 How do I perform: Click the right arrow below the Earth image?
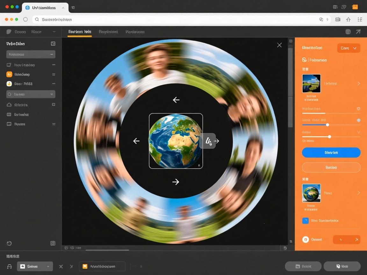tap(176, 182)
